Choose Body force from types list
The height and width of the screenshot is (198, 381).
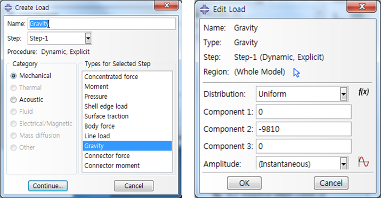[x=127, y=126]
